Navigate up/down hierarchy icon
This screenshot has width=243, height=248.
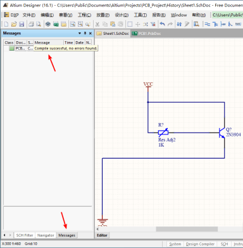click(179, 24)
